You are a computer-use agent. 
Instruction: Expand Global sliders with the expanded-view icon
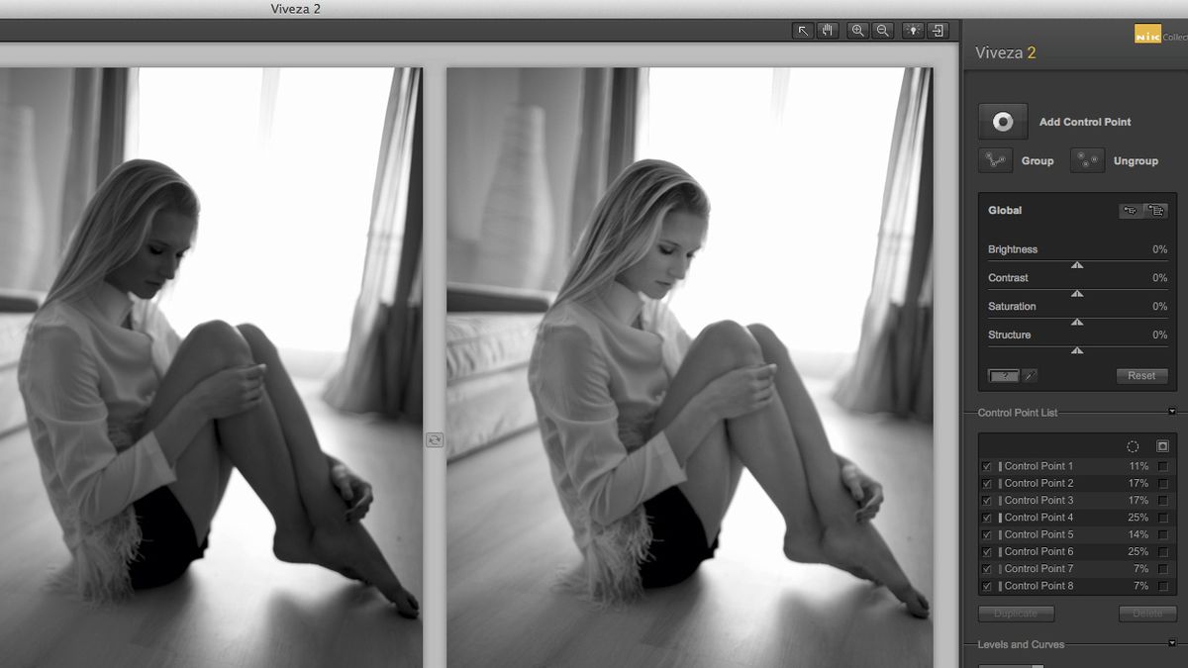(1156, 211)
